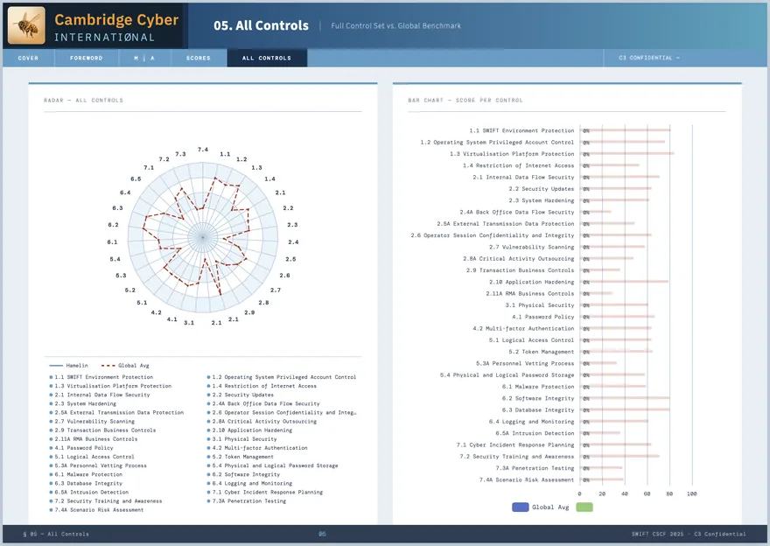Click bar chart label 2.11A RMA Business Controls
Image resolution: width=770 pixels, height=546 pixels.
coord(530,294)
